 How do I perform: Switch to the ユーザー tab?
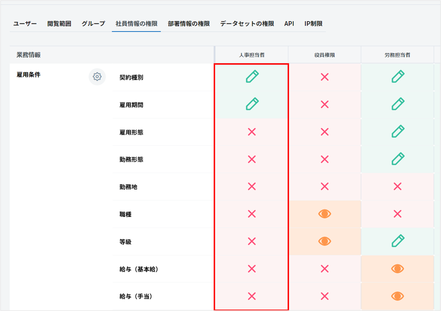coord(25,24)
